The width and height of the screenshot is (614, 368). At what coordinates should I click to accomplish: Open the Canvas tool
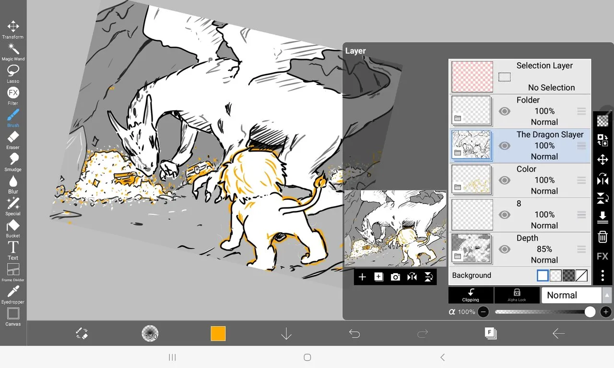(13, 316)
